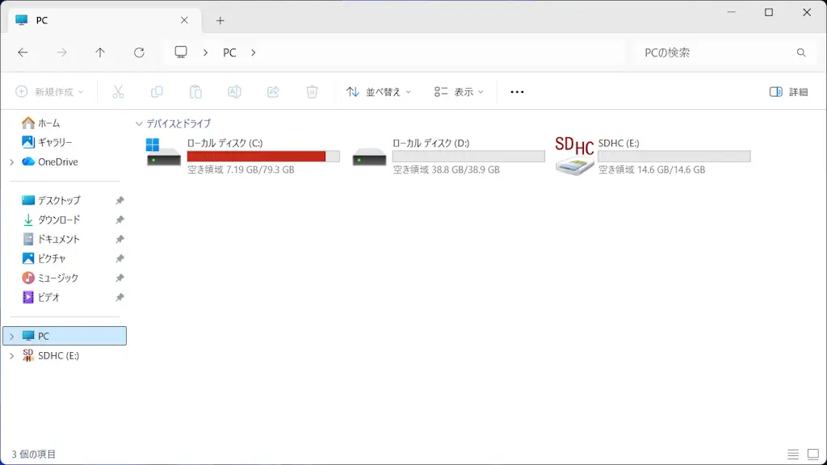
Task: Go up one folder level
Action: [100, 52]
